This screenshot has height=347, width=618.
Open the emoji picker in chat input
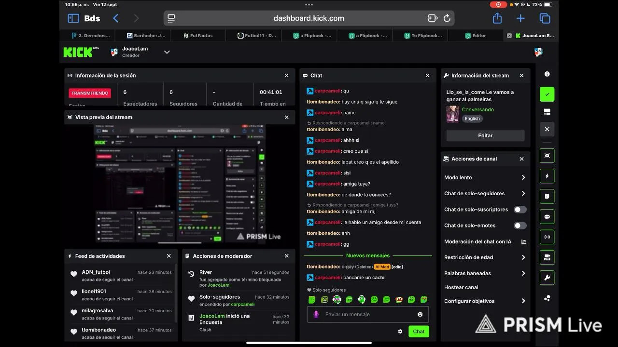tap(420, 314)
